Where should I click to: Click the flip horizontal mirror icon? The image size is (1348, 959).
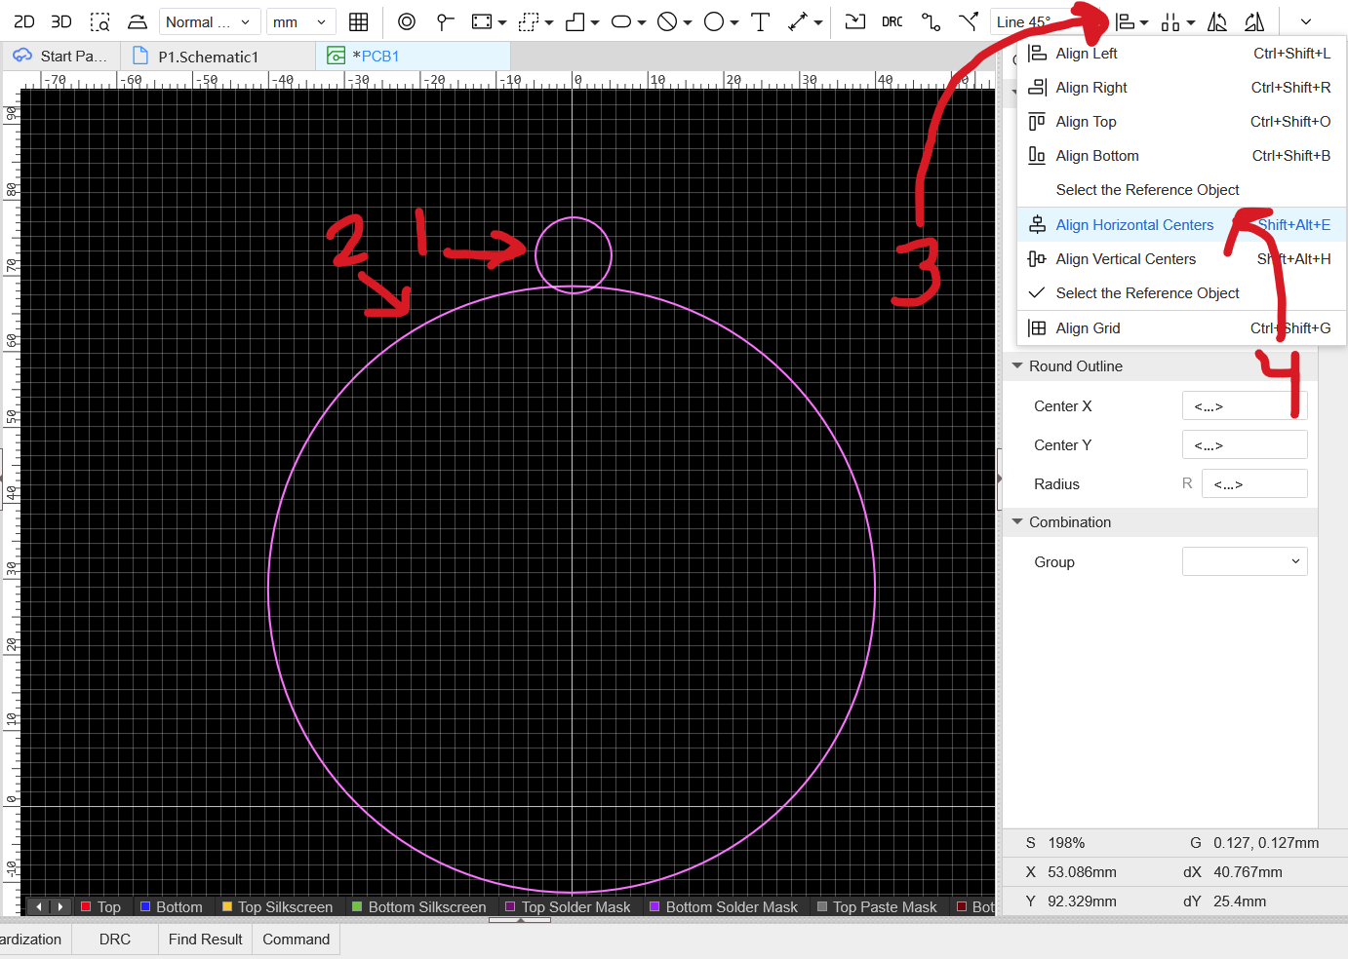coord(1217,21)
